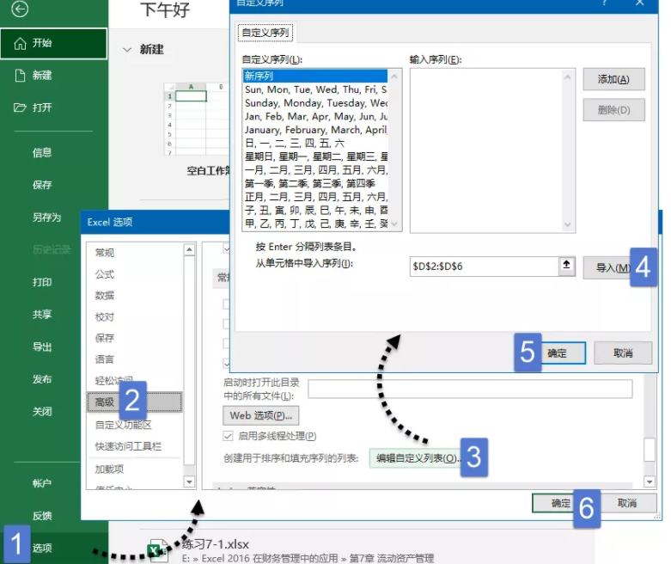This screenshot has width=671, height=564.
Task: Cancel Excel Options with 取消
Action: click(x=627, y=503)
